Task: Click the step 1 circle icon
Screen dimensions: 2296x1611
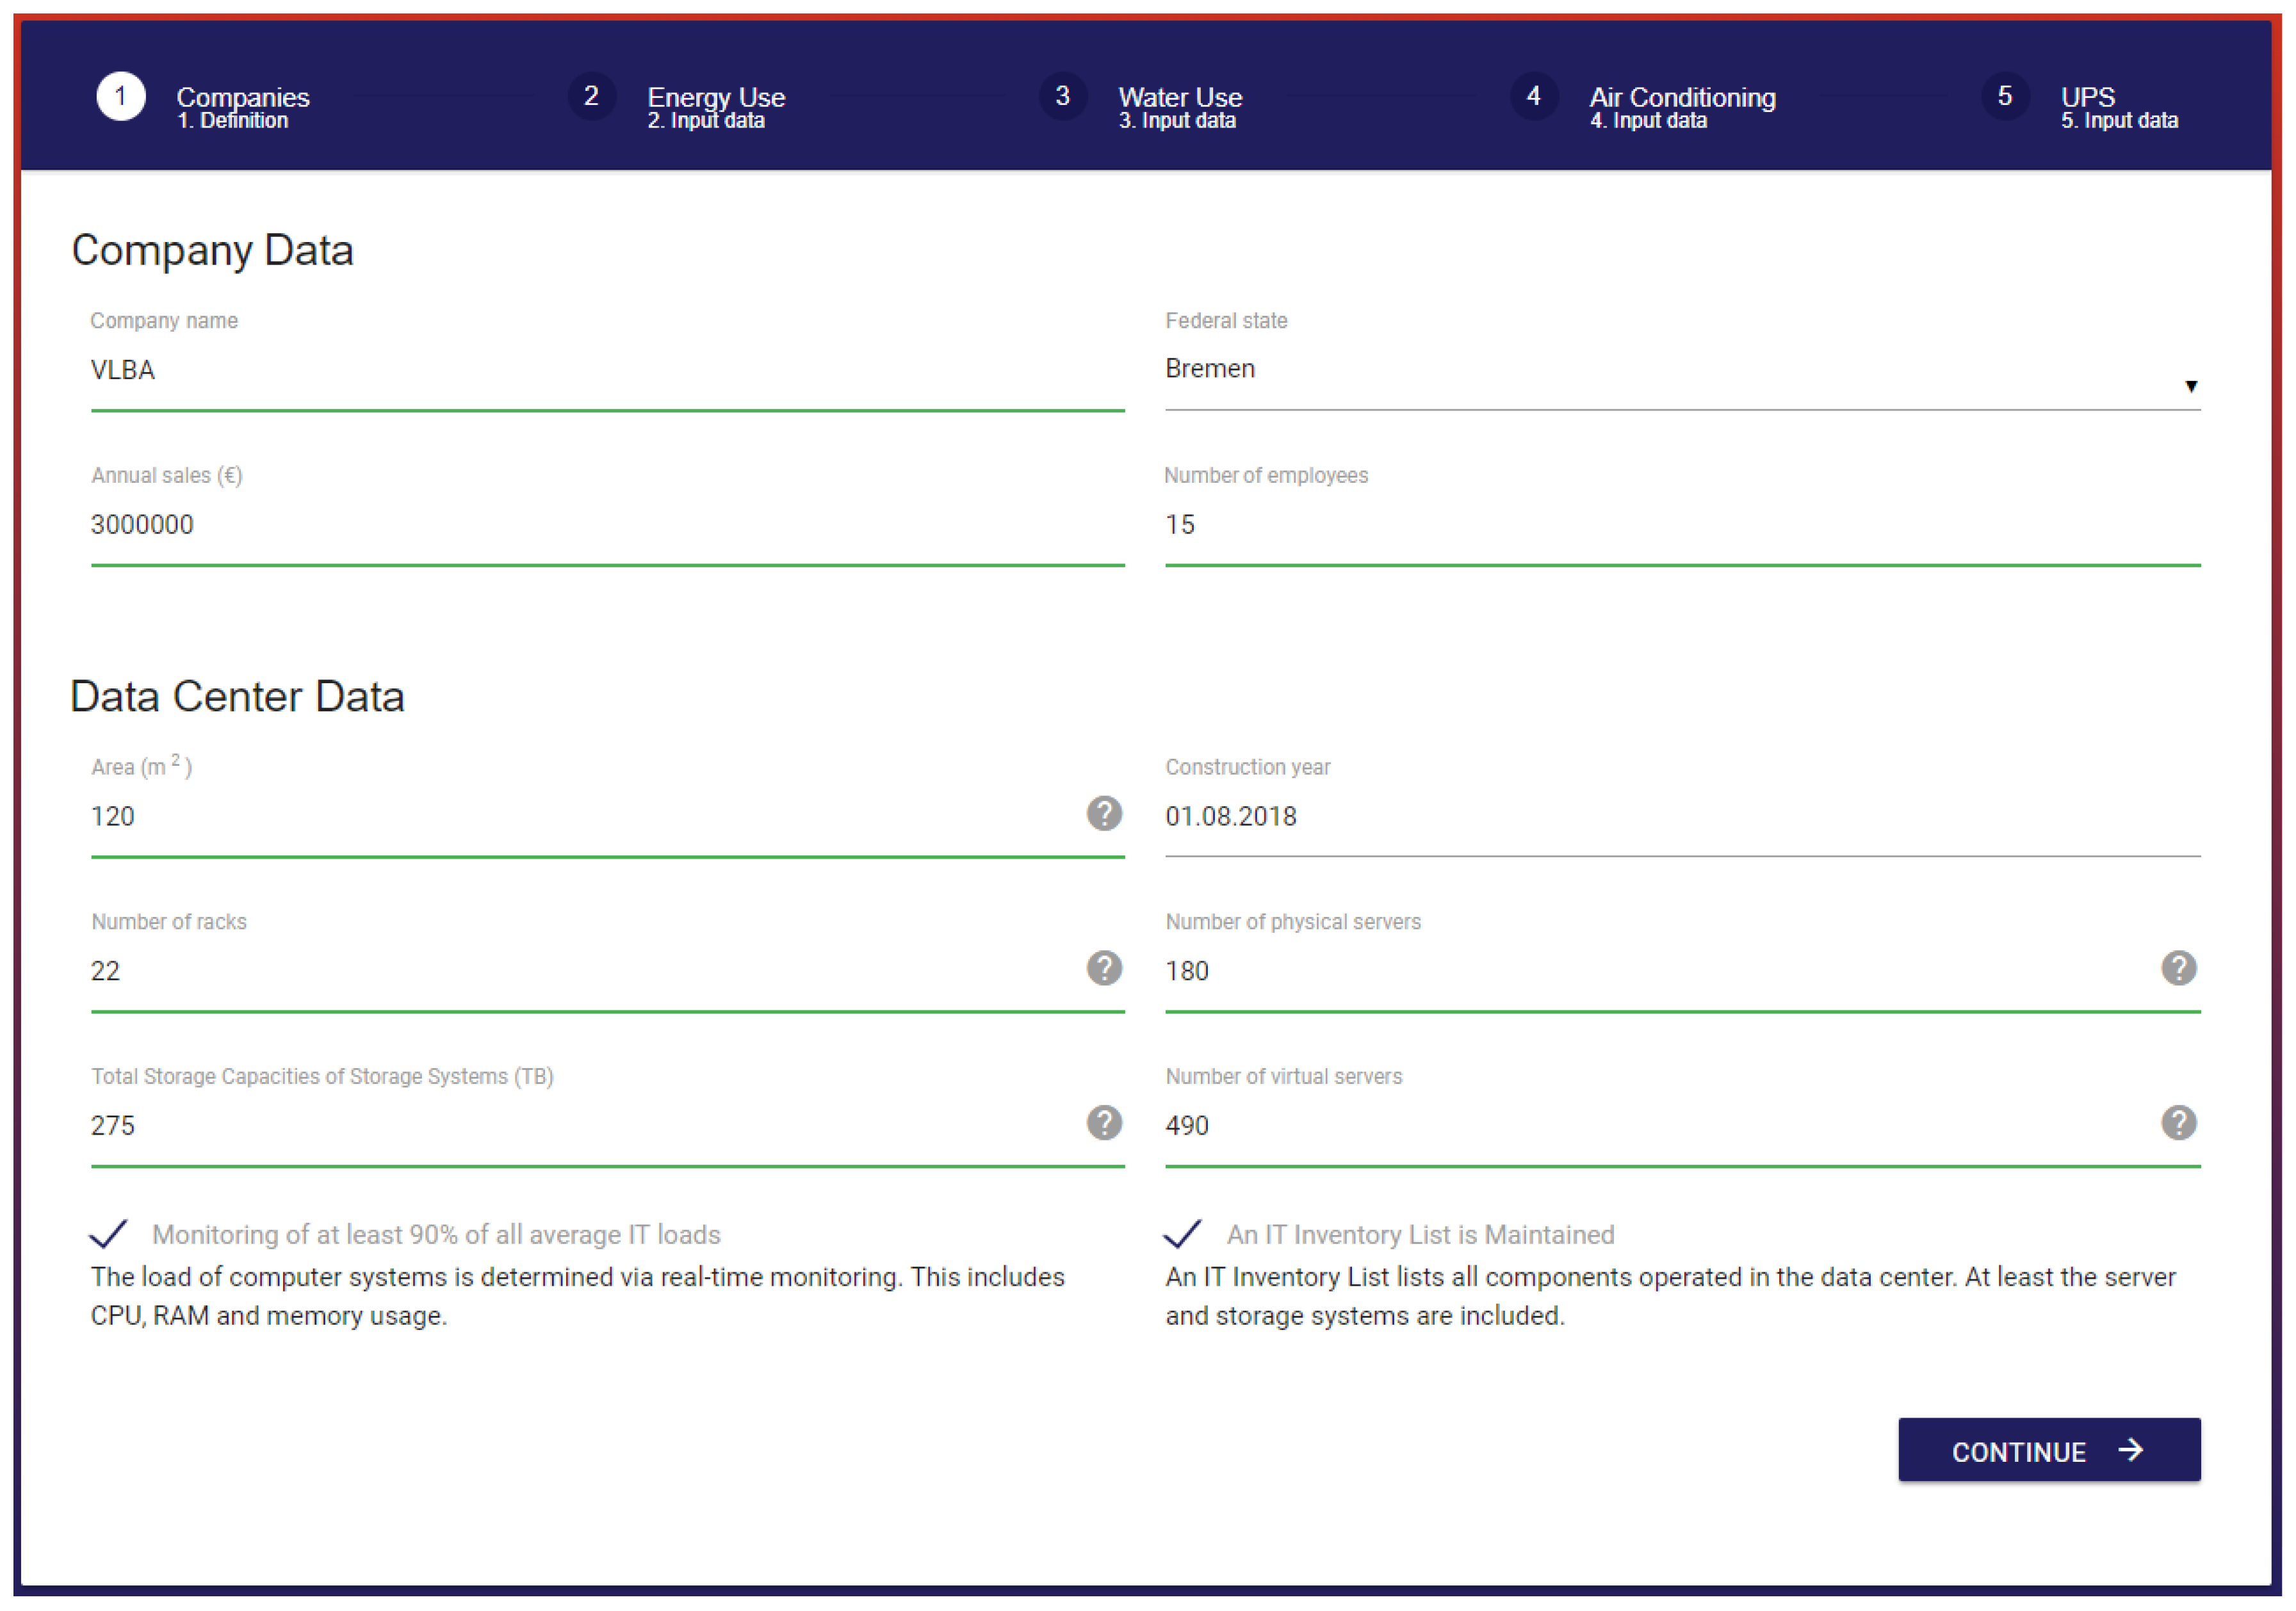Action: tap(120, 96)
